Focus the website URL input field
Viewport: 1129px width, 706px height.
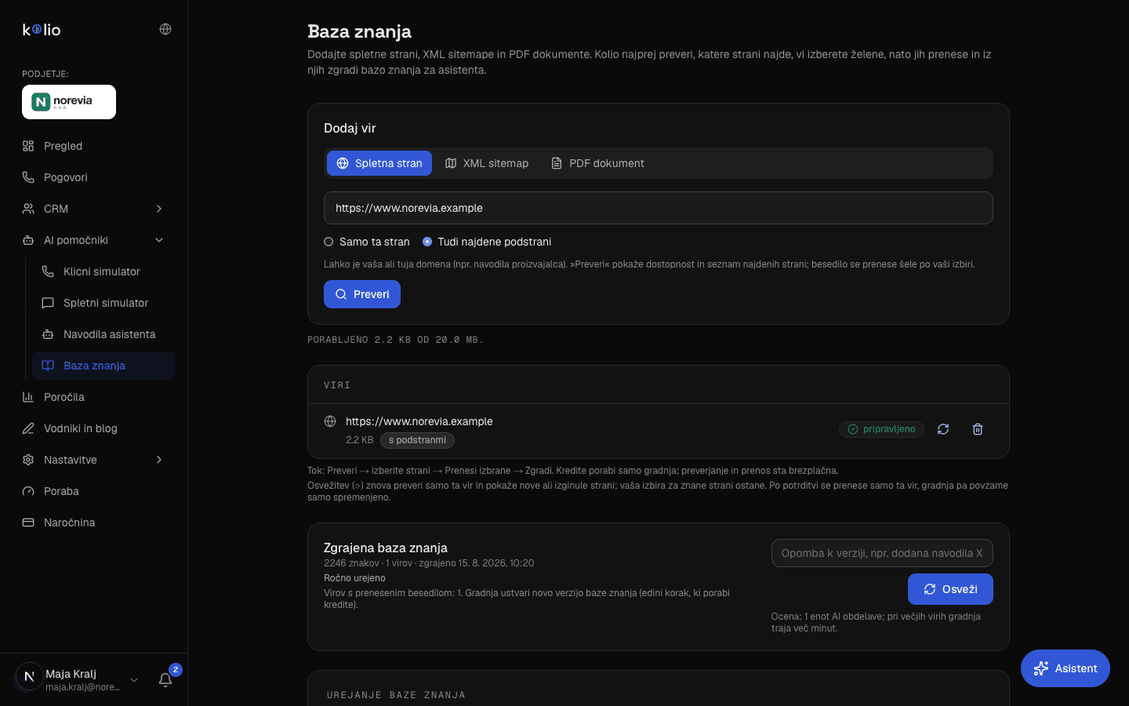tap(659, 208)
